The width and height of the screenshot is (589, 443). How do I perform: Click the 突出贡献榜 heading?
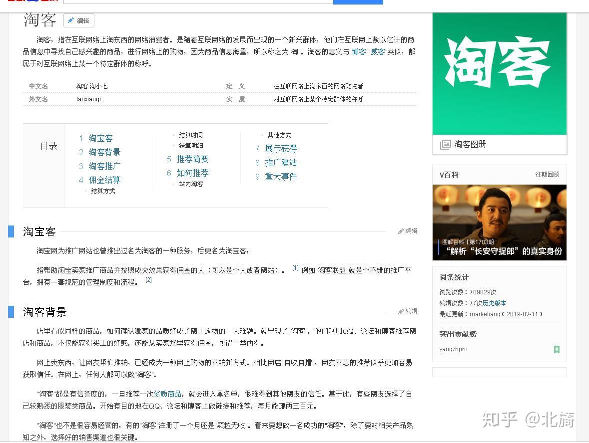click(458, 334)
